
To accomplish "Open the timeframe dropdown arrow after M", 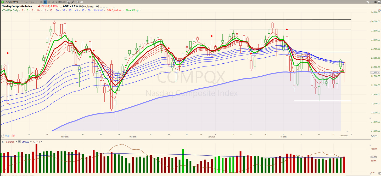I will point(56,2).
